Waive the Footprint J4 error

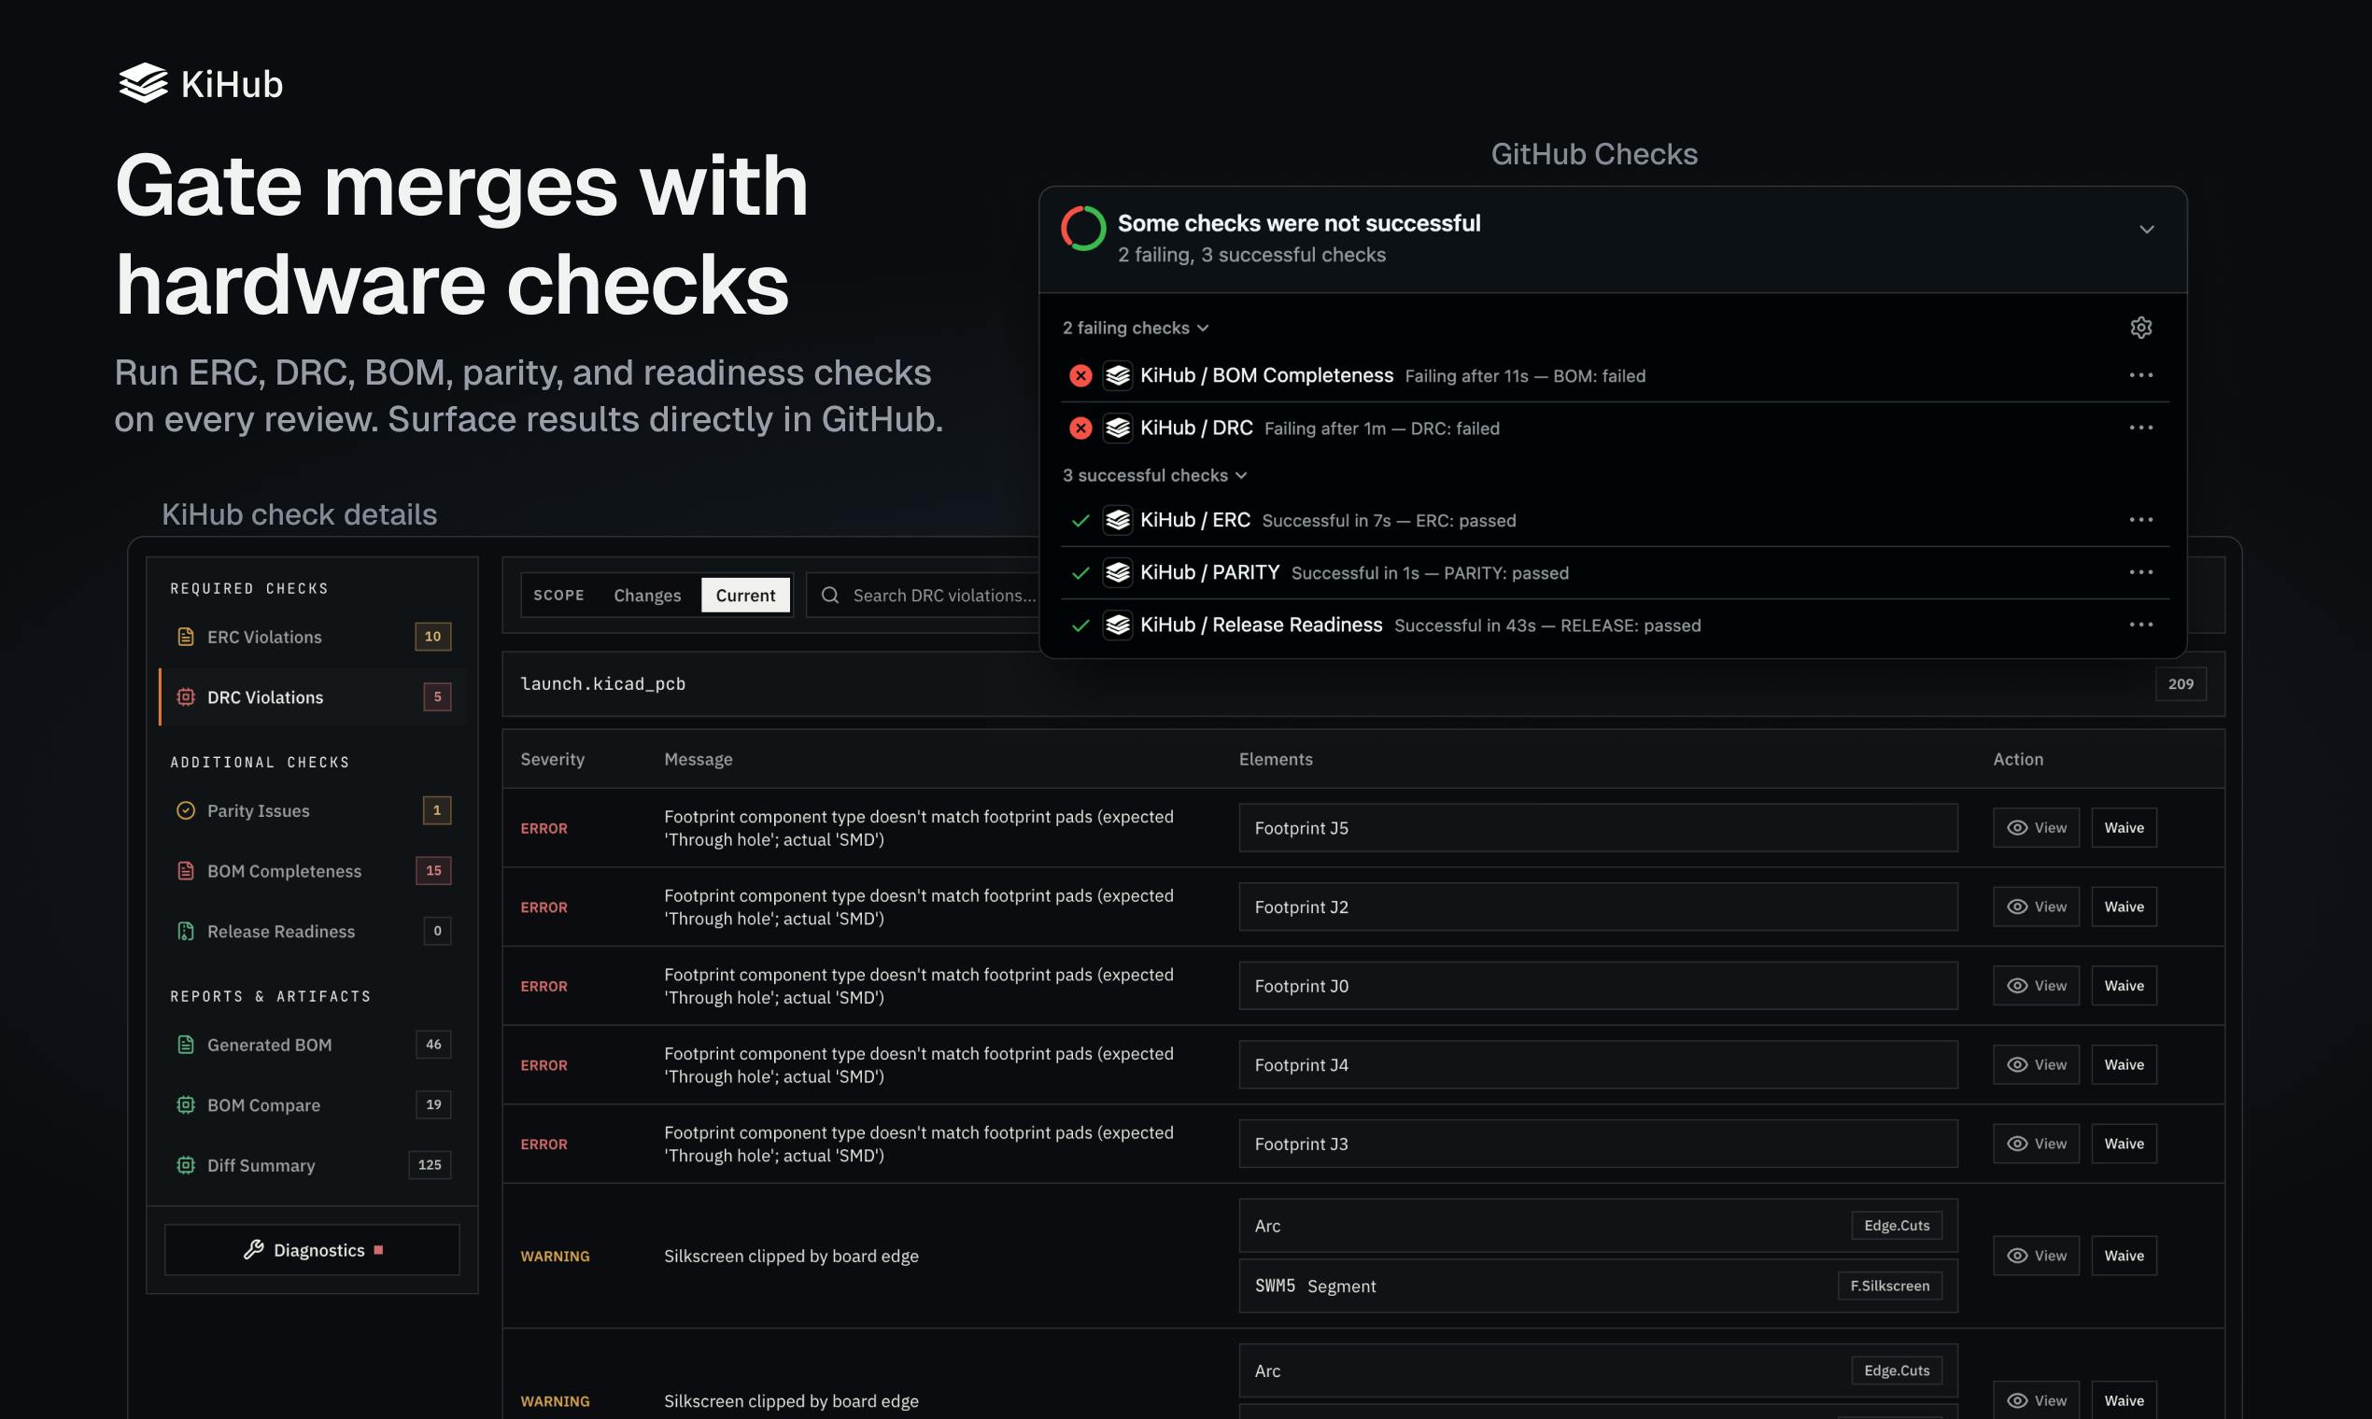[x=2124, y=1064]
